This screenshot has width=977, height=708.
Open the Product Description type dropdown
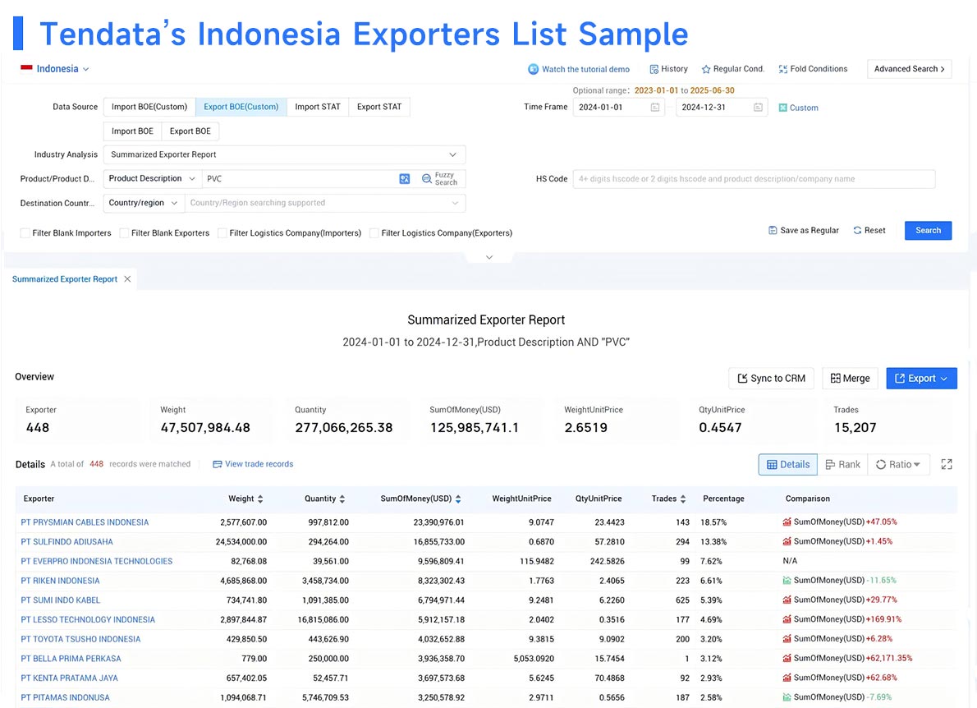pos(152,179)
